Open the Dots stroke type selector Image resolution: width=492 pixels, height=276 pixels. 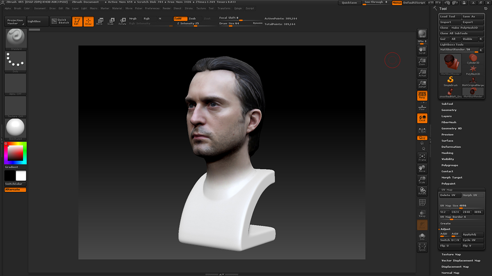pos(16,61)
